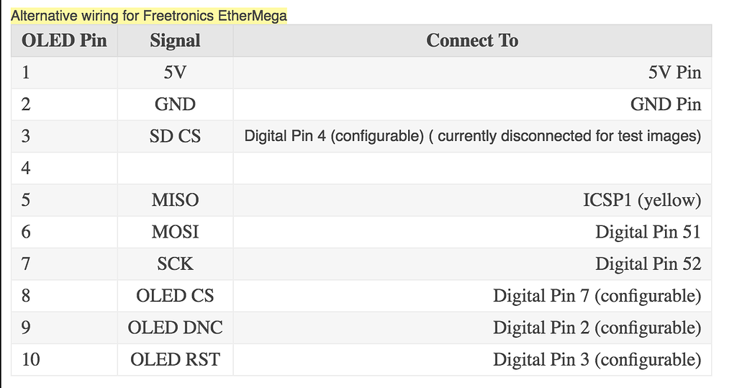Click the 'Digital Pin 4 (configurable)' text
The image size is (737, 388).
[334, 136]
